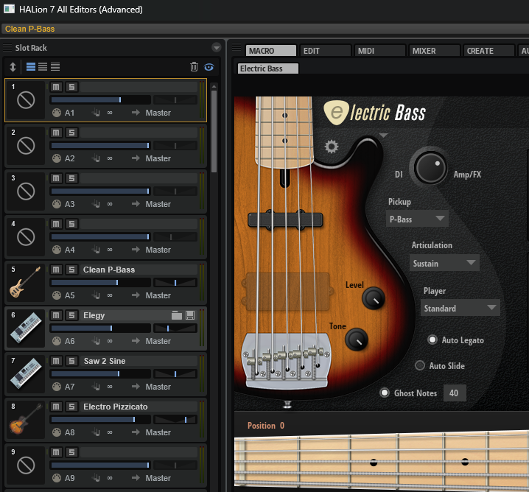Select the largest slot row size icon

pos(31,67)
